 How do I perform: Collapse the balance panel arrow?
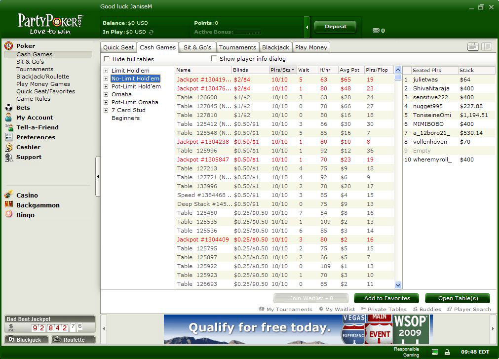coord(307,27)
